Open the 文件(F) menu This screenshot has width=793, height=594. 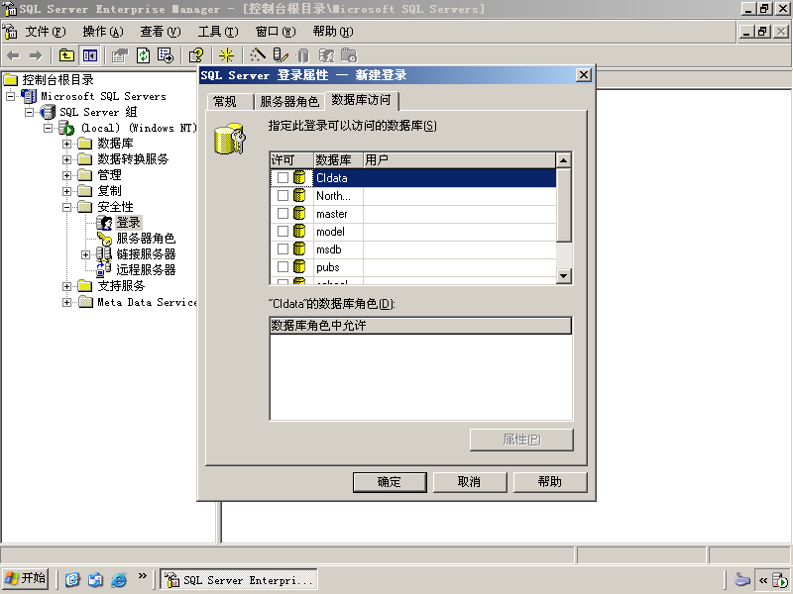pos(46,32)
